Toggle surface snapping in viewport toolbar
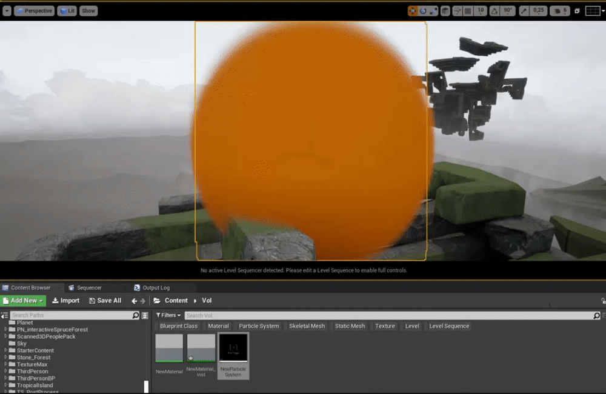Viewport: 606px width, 394px height. click(457, 11)
